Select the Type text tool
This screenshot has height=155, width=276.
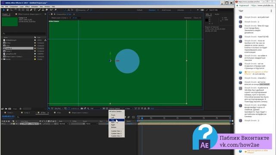point(35,10)
